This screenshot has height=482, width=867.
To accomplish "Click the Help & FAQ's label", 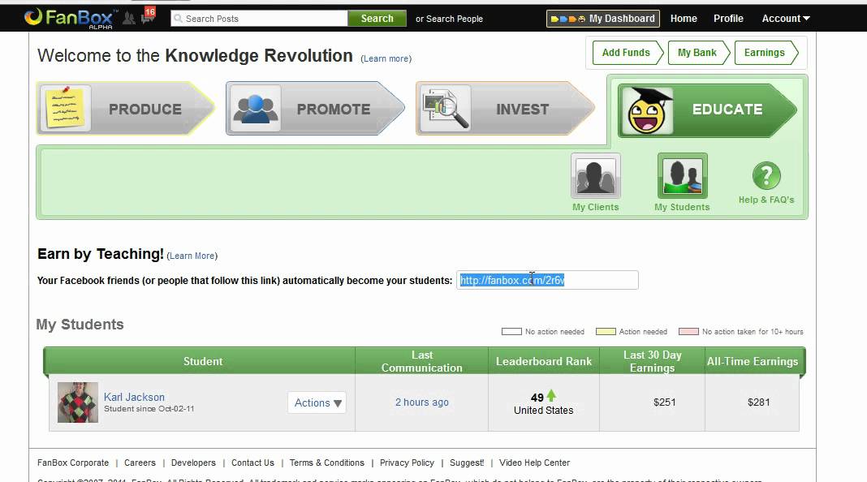I will point(766,200).
